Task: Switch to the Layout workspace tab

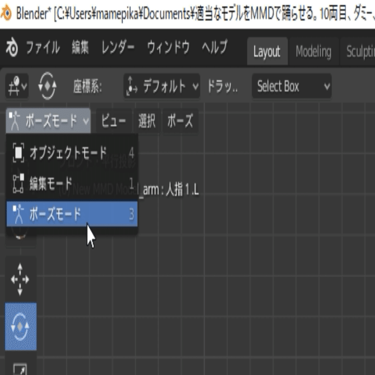Action: click(x=267, y=51)
